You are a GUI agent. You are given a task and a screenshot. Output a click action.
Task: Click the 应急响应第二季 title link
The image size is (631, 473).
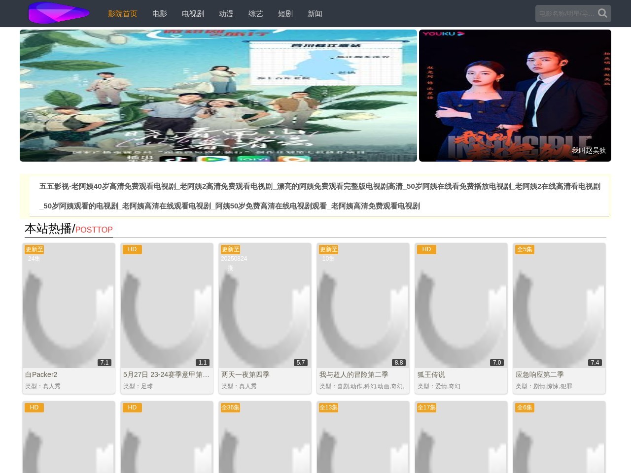[x=540, y=374]
